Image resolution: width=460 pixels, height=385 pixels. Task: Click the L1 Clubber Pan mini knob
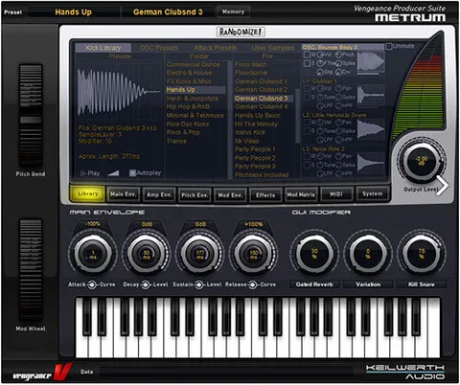[x=338, y=88]
